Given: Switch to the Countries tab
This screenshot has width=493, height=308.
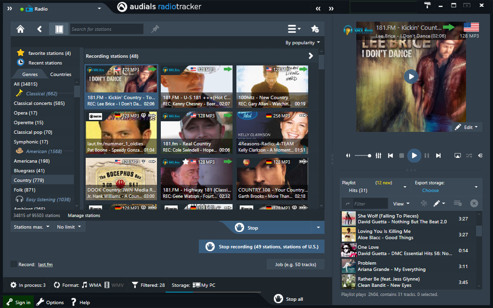Looking at the screenshot, I should (61, 75).
